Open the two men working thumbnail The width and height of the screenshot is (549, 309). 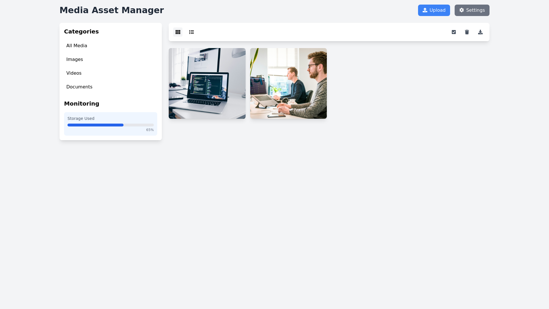coord(288,83)
